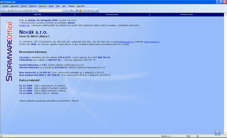Open the Adresář menu
Viewport: 227px width, 138px height.
pos(24,6)
